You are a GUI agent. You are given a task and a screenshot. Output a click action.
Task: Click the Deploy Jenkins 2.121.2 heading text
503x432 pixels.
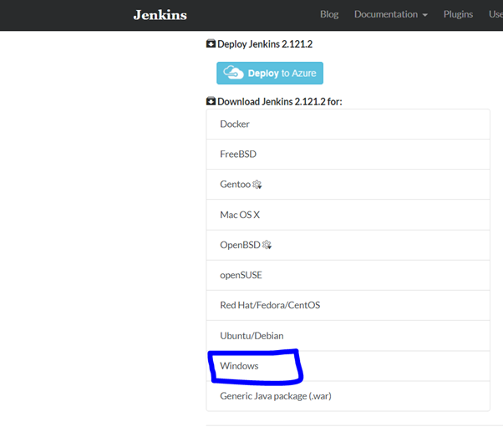265,44
